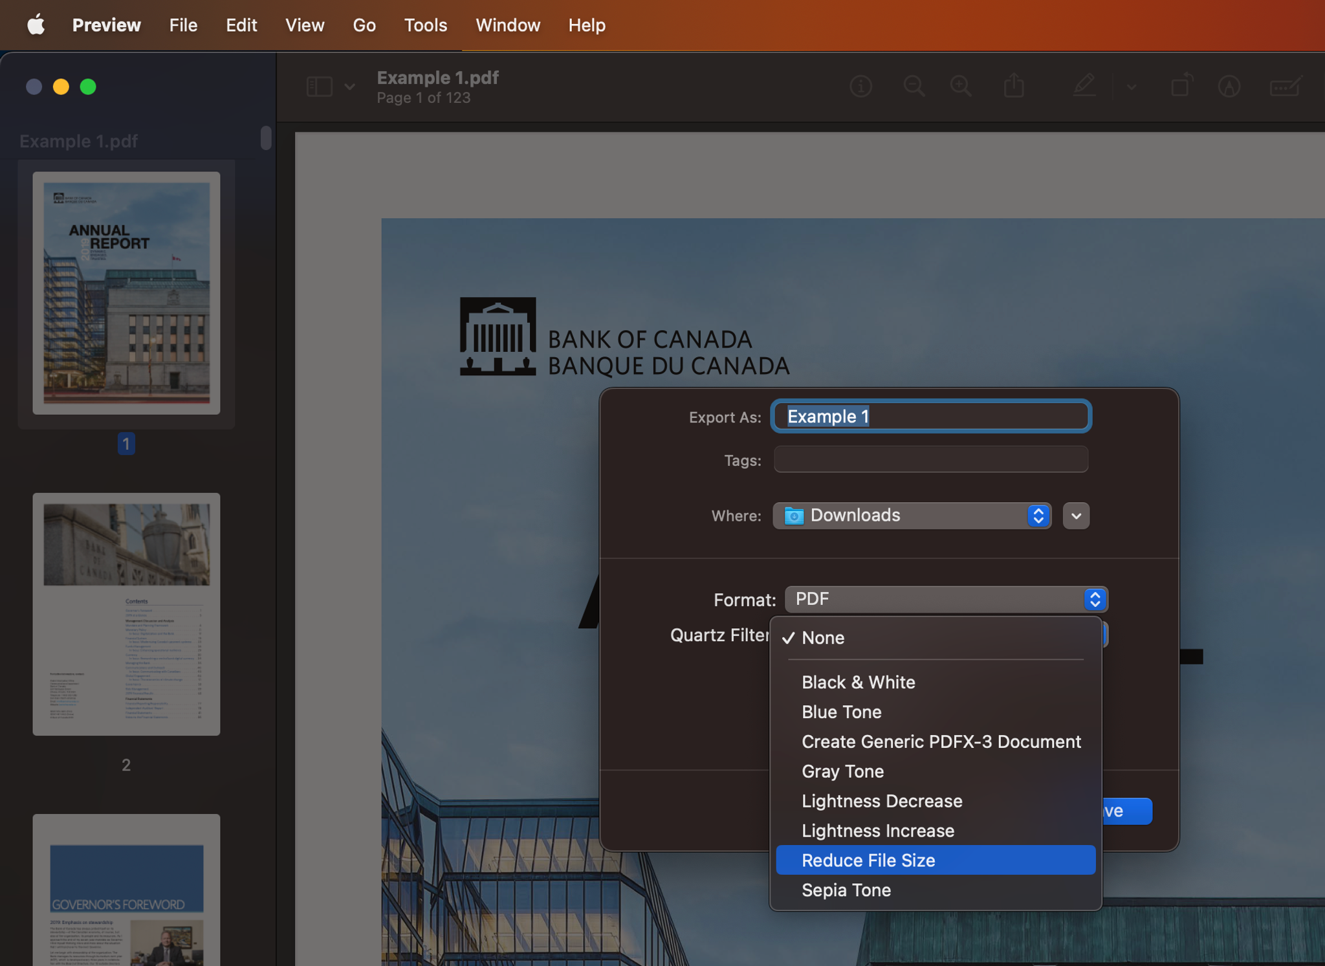Open the File menu

[183, 25]
